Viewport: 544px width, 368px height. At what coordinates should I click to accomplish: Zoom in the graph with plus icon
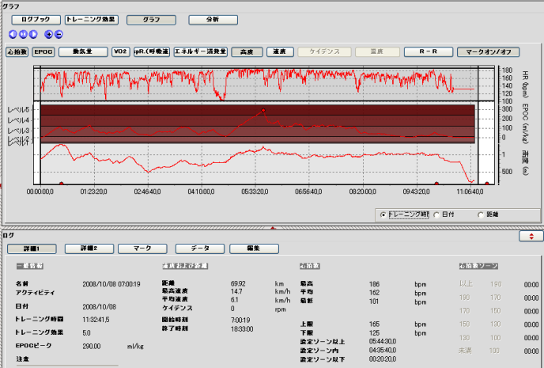coord(49,34)
